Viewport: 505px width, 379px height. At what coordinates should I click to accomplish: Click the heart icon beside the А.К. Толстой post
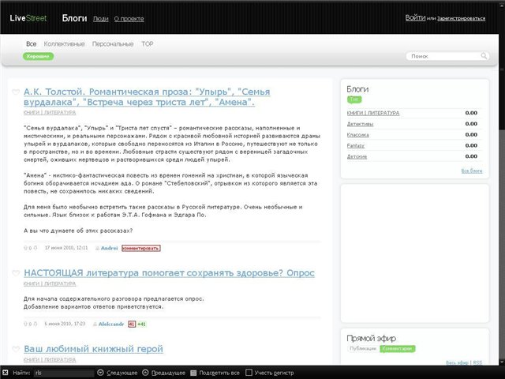pos(16,92)
